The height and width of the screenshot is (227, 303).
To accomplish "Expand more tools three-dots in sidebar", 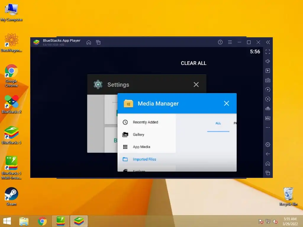I will (x=268, y=127).
